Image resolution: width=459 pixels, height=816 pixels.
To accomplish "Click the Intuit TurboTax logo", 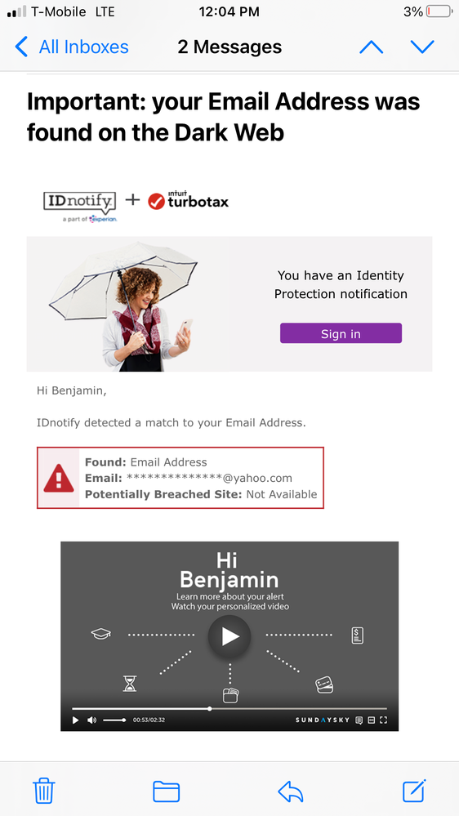I will coord(189,200).
